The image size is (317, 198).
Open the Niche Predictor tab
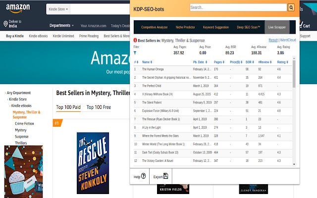[x=185, y=27]
